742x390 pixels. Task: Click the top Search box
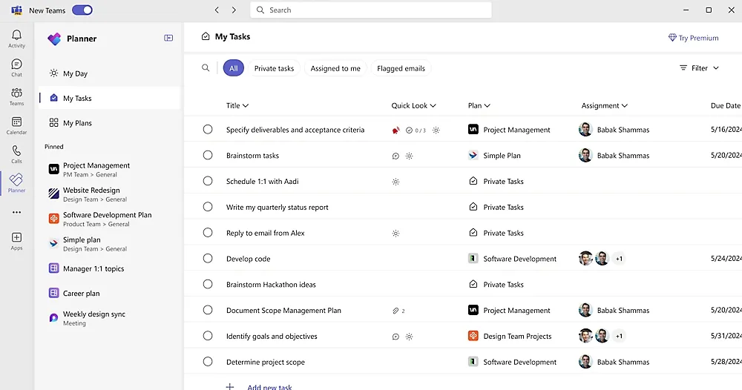pyautogui.click(x=371, y=10)
